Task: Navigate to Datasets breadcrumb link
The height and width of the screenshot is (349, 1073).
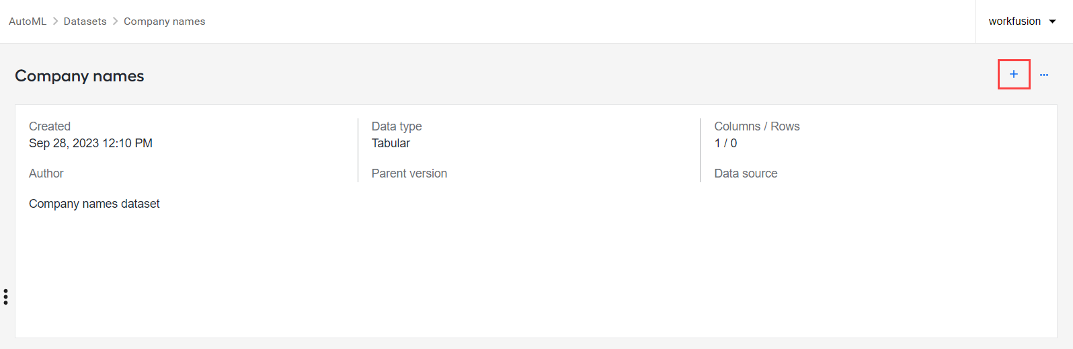Action: click(85, 22)
